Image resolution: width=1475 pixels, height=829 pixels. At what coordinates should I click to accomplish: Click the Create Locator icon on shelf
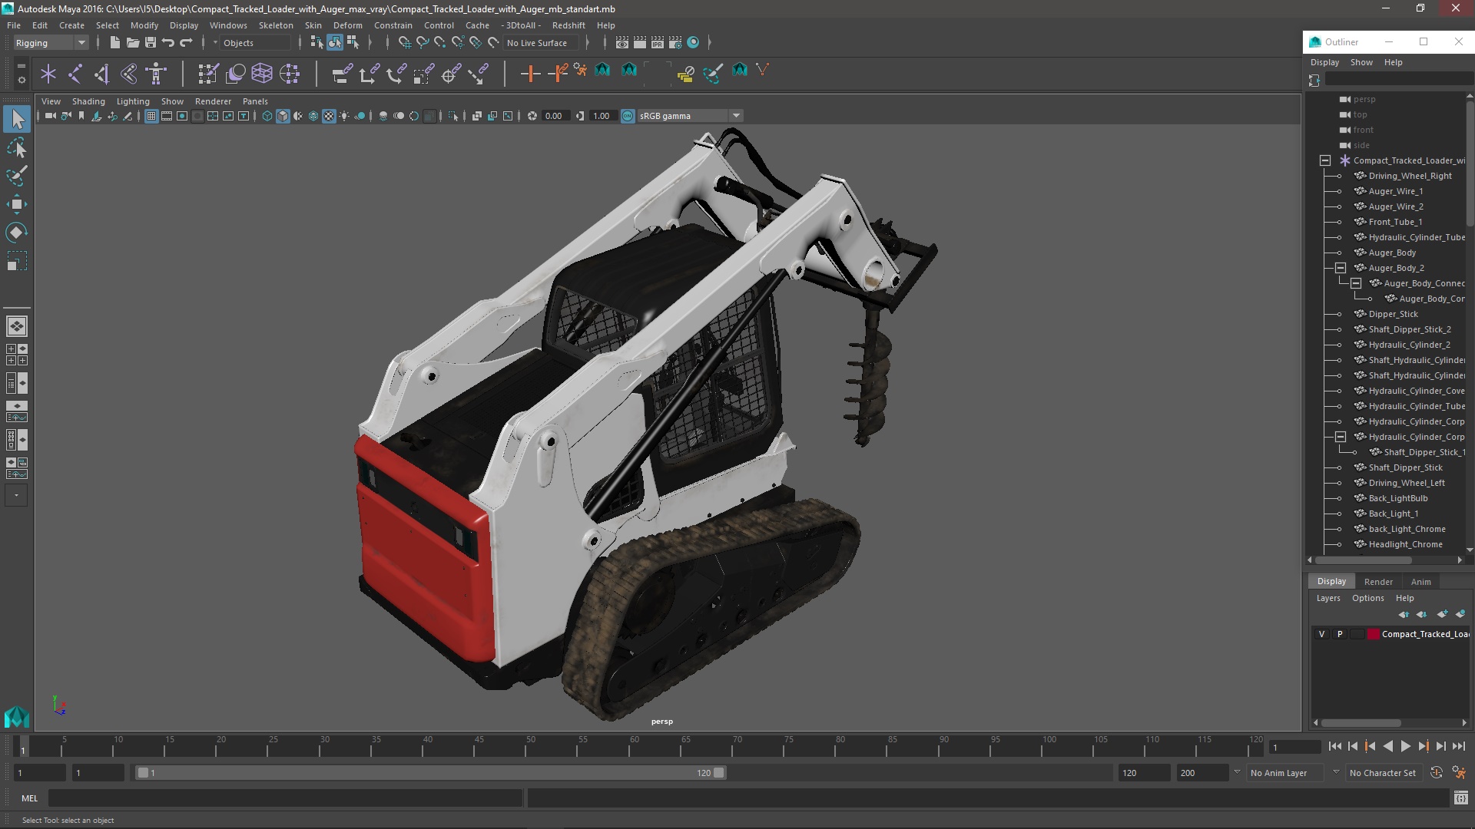click(48, 74)
